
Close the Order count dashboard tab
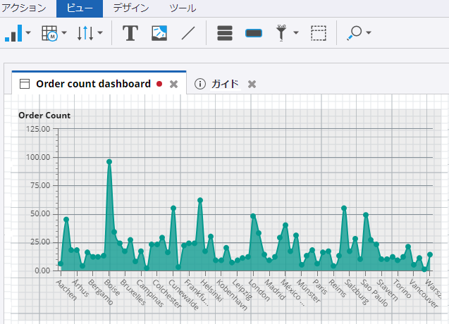pyautogui.click(x=174, y=84)
